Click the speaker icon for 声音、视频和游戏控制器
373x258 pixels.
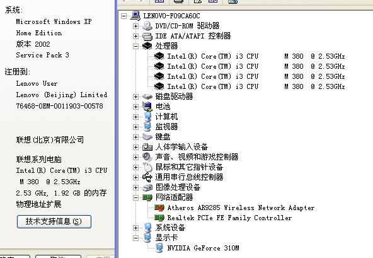[x=147, y=157]
